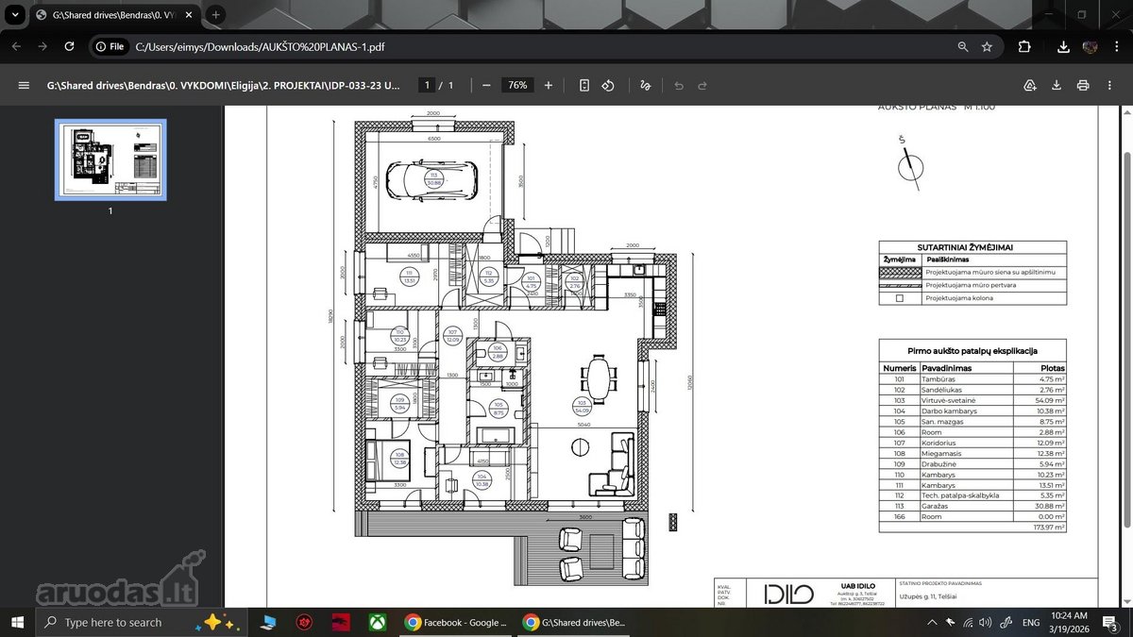The width and height of the screenshot is (1133, 637).
Task: Switch to Facebook Chrome window in taskbar
Action: [x=457, y=622]
